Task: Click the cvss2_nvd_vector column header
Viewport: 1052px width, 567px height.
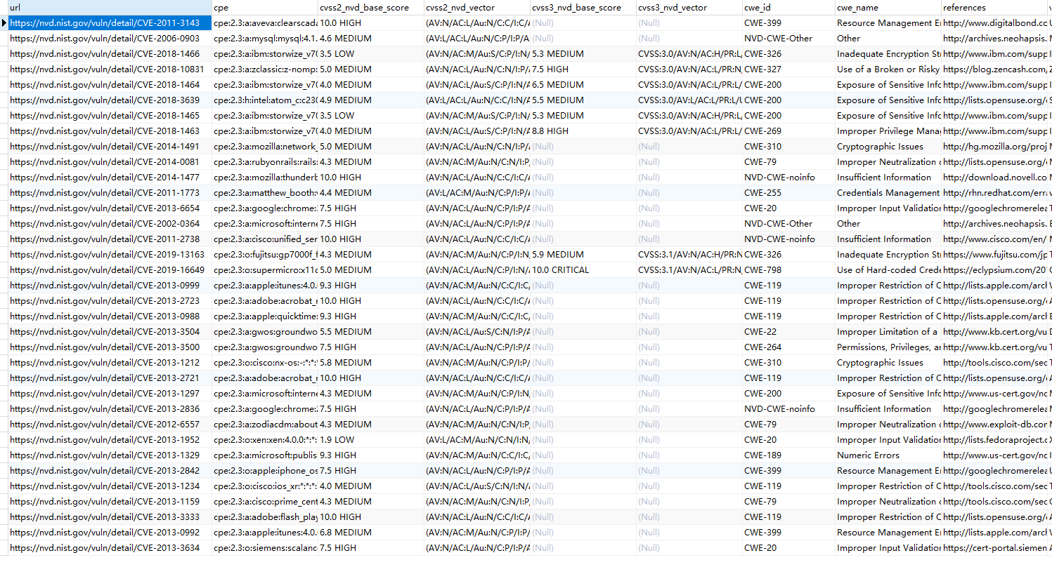Action: click(x=477, y=8)
